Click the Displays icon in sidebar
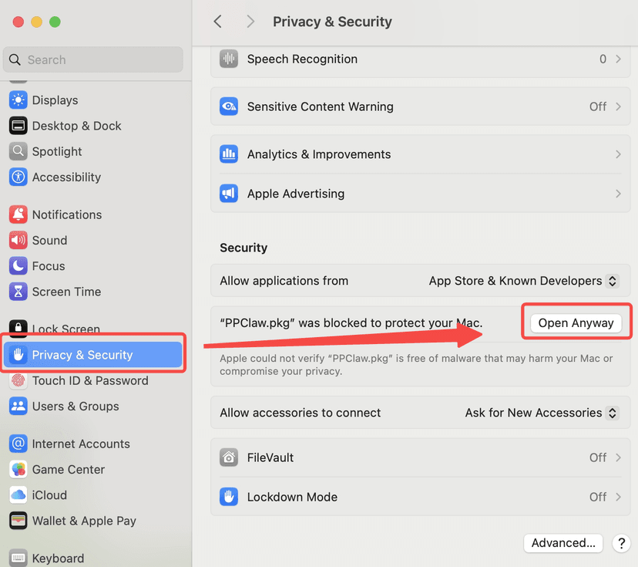This screenshot has width=638, height=567. coord(18,100)
